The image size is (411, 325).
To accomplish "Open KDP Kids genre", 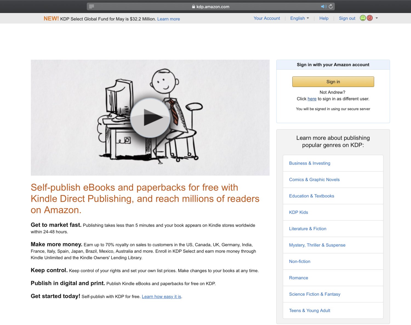I will point(333,212).
